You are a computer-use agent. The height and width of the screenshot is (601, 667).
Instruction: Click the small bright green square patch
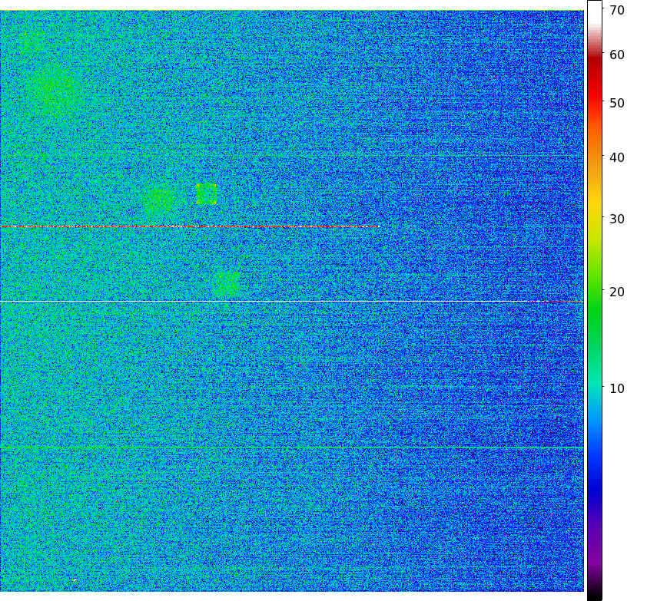tap(206, 193)
